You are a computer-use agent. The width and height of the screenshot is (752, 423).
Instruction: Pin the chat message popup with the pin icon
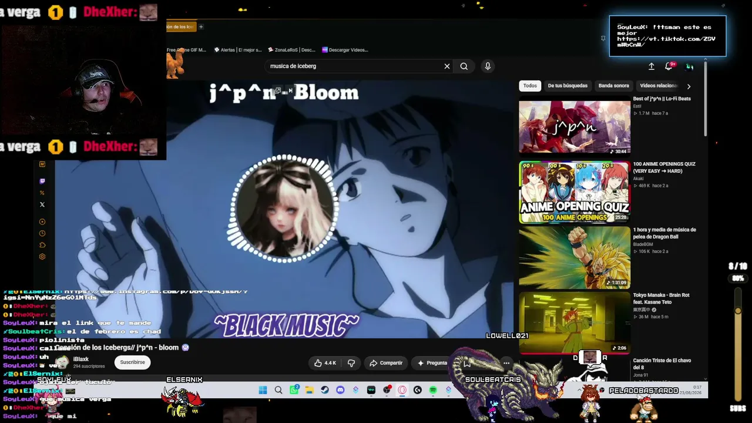click(x=603, y=38)
